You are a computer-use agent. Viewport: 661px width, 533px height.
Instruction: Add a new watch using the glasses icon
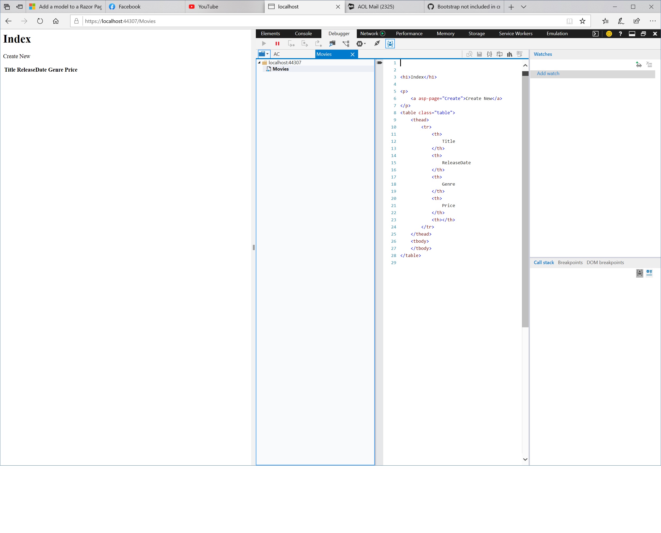(638, 65)
